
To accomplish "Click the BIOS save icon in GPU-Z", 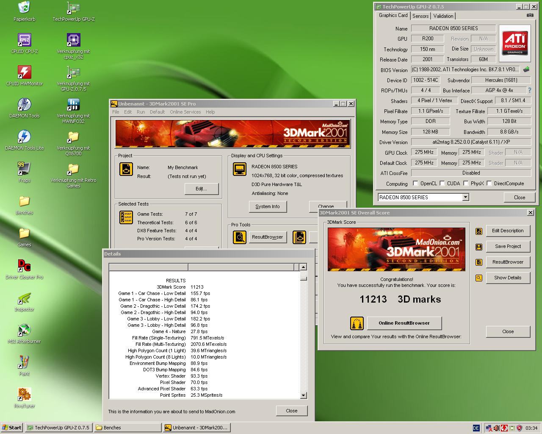I will click(x=526, y=70).
